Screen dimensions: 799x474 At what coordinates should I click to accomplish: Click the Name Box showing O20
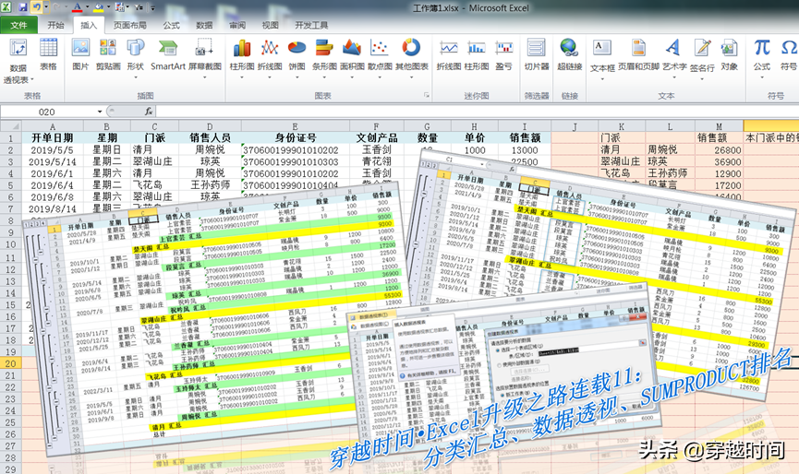coord(47,112)
